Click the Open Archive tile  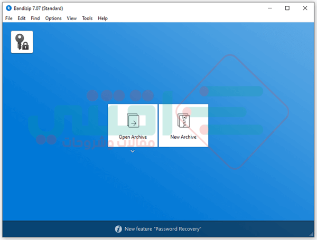point(133,126)
